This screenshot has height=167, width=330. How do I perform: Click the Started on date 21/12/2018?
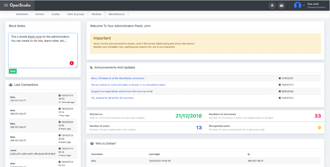[x=189, y=116]
